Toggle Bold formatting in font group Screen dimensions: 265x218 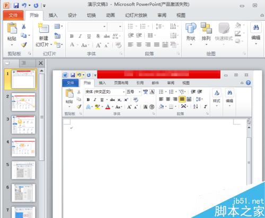pos(72,36)
